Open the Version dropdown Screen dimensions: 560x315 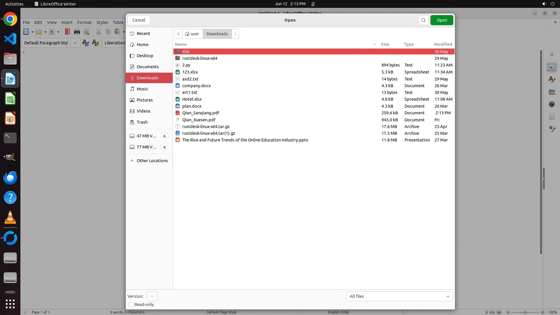152,296
